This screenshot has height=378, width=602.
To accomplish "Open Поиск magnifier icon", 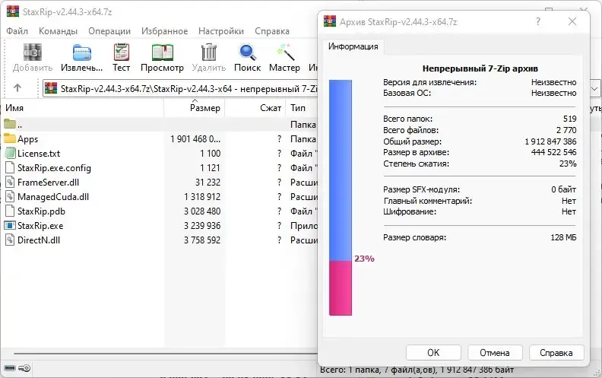I will pyautogui.click(x=247, y=52).
